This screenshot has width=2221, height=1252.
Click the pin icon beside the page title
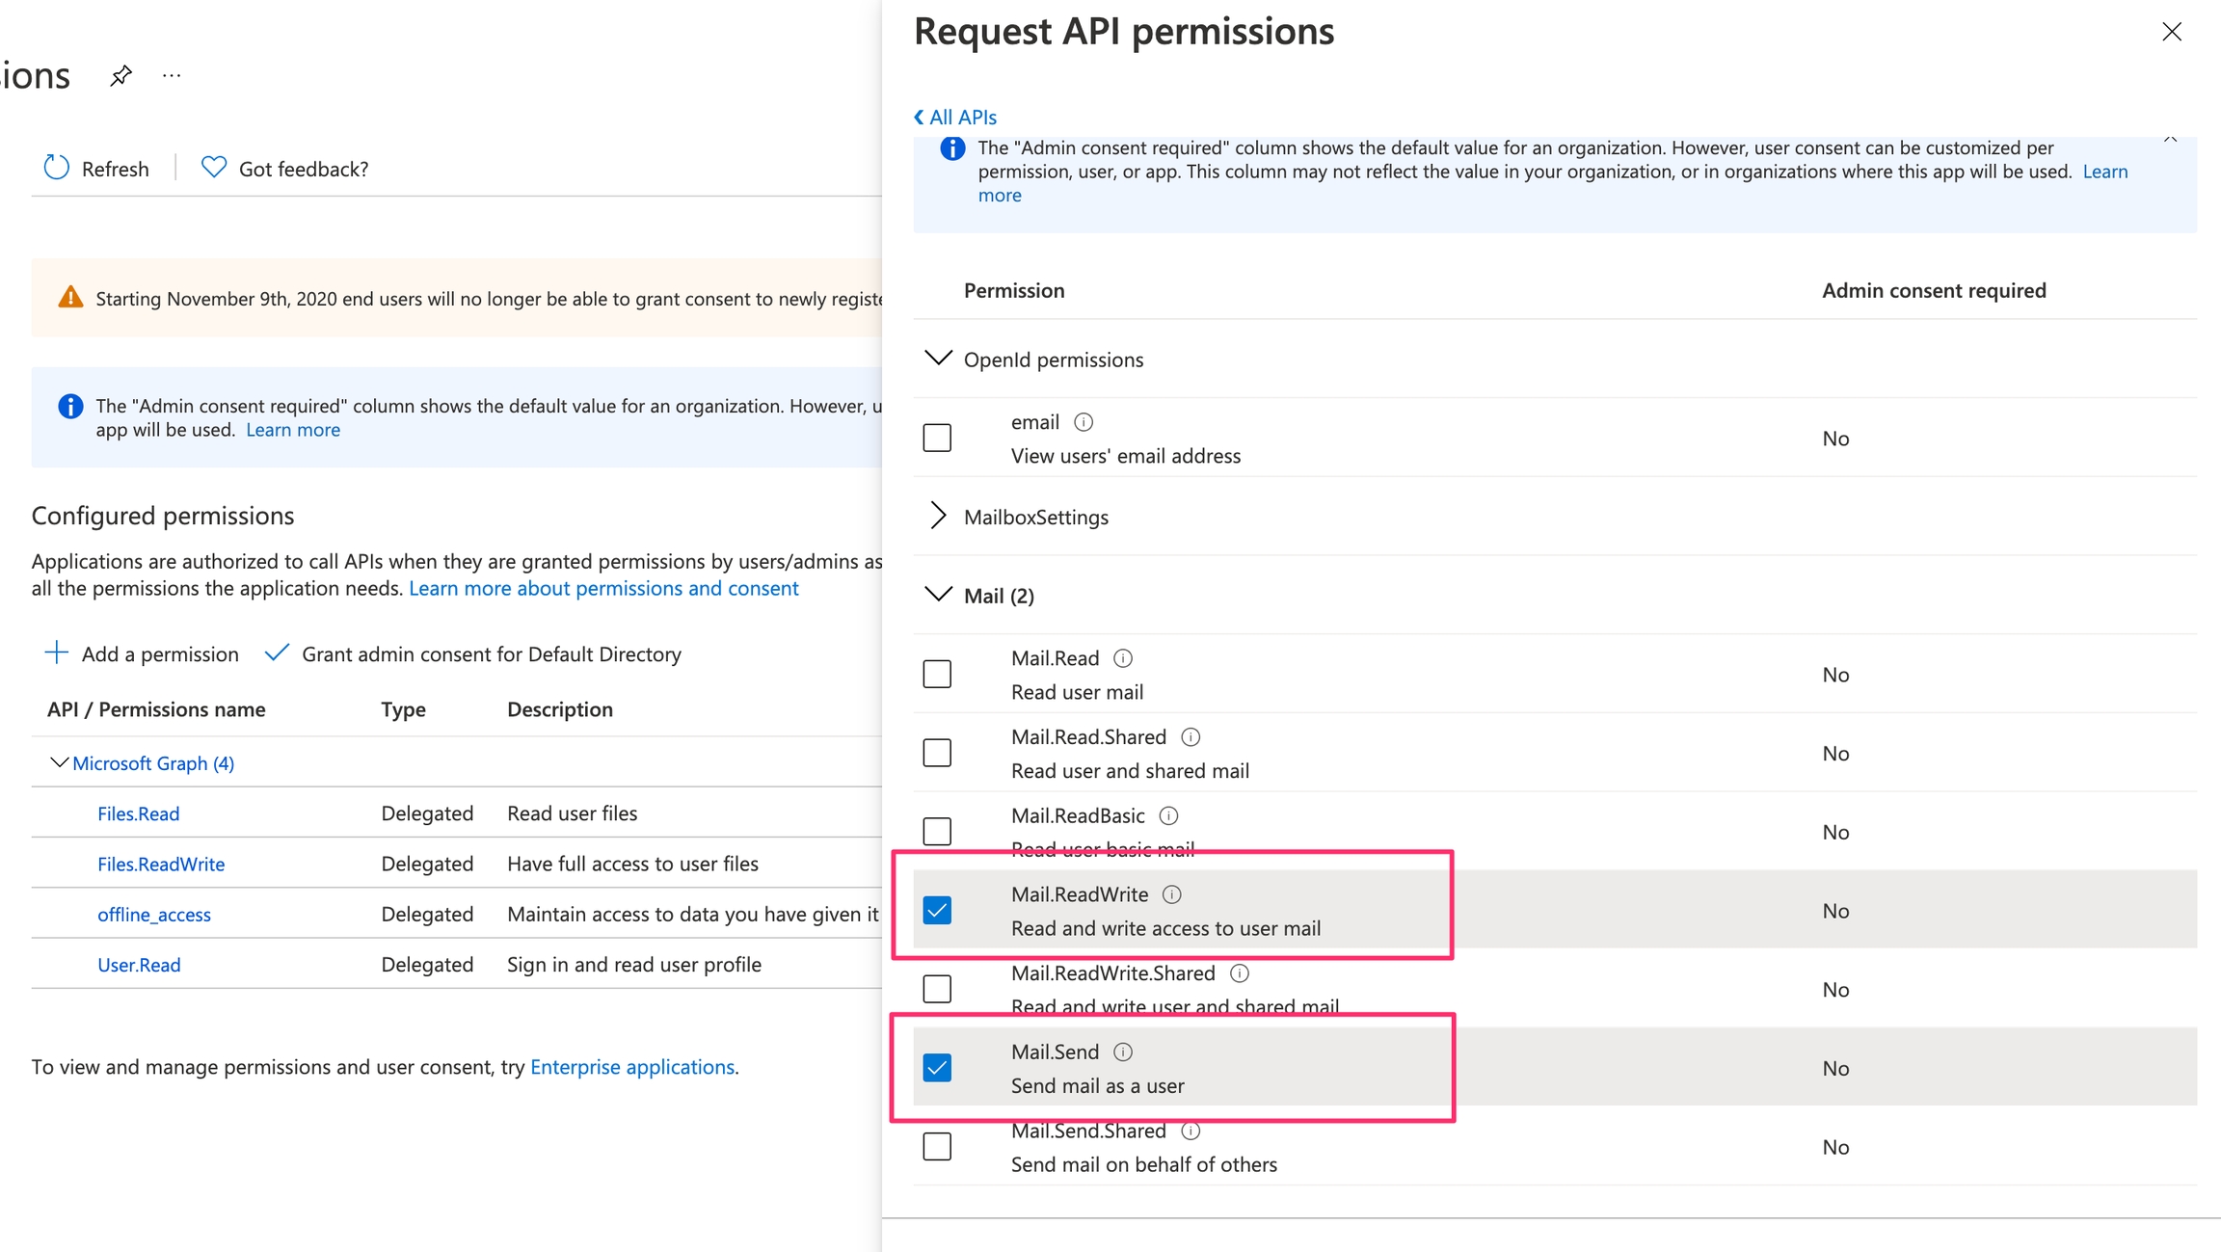[x=120, y=75]
